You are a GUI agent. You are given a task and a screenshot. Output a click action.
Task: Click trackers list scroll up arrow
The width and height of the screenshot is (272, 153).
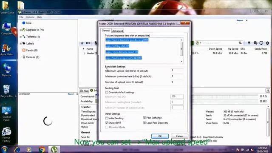pyautogui.click(x=181, y=40)
